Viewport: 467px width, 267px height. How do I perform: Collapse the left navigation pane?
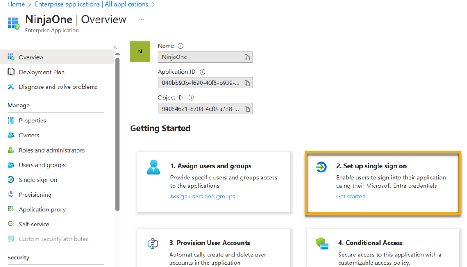[x=115, y=46]
